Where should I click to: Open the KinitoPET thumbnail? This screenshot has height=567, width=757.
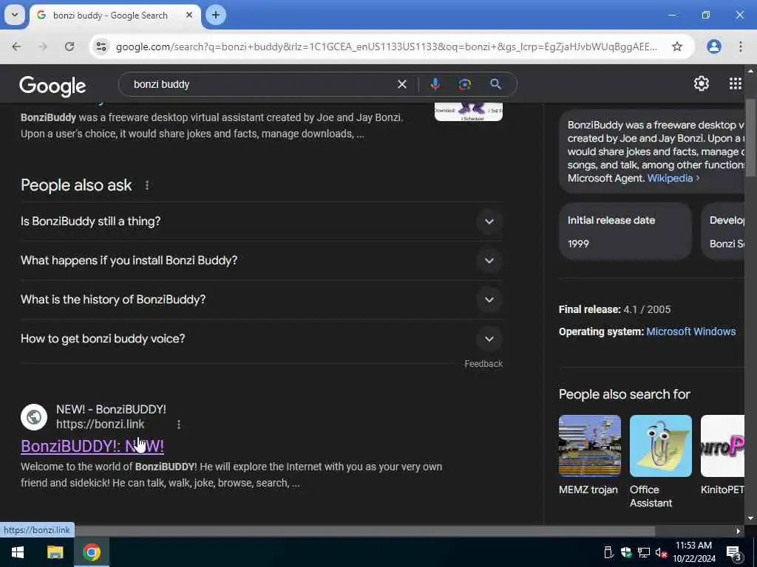(x=722, y=446)
